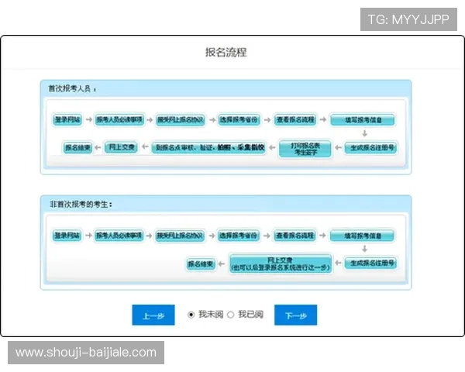Screen dimensions: 465x372
Task: Click 填写报考信息 step in 首次报考人员 flow
Action: tap(363, 120)
